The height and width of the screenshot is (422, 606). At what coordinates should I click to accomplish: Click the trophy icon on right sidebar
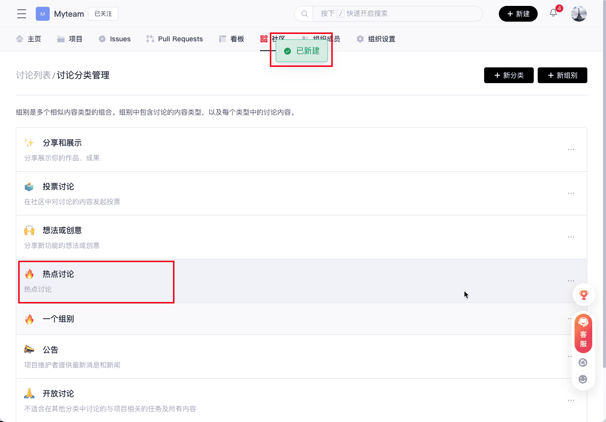[583, 295]
